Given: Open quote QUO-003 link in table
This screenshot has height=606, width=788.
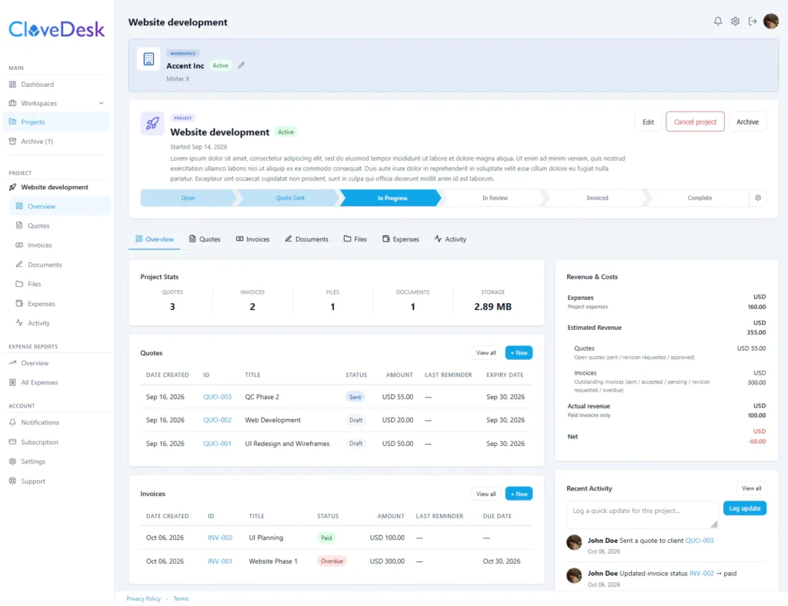Looking at the screenshot, I should 217,397.
